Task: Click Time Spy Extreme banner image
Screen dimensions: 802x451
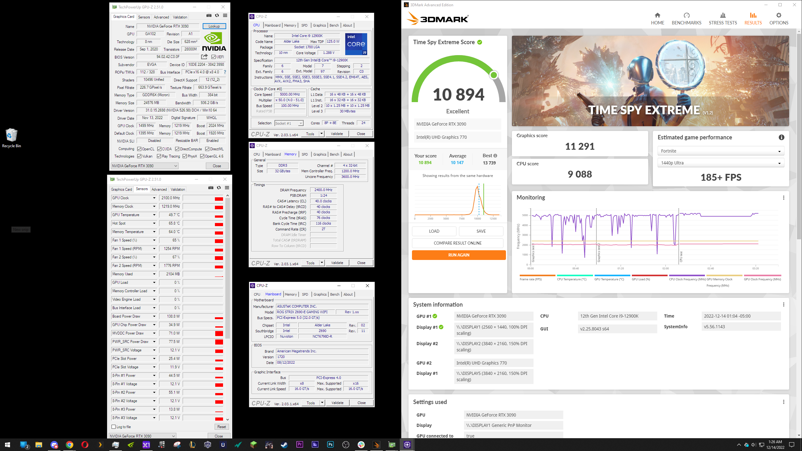Action: (x=650, y=81)
